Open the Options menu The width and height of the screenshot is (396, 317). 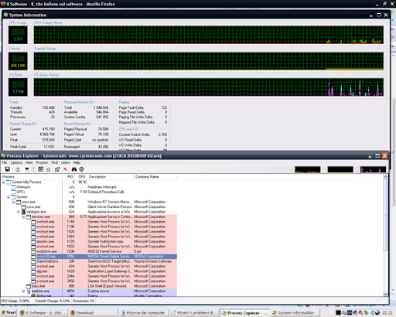pyautogui.click(x=16, y=162)
